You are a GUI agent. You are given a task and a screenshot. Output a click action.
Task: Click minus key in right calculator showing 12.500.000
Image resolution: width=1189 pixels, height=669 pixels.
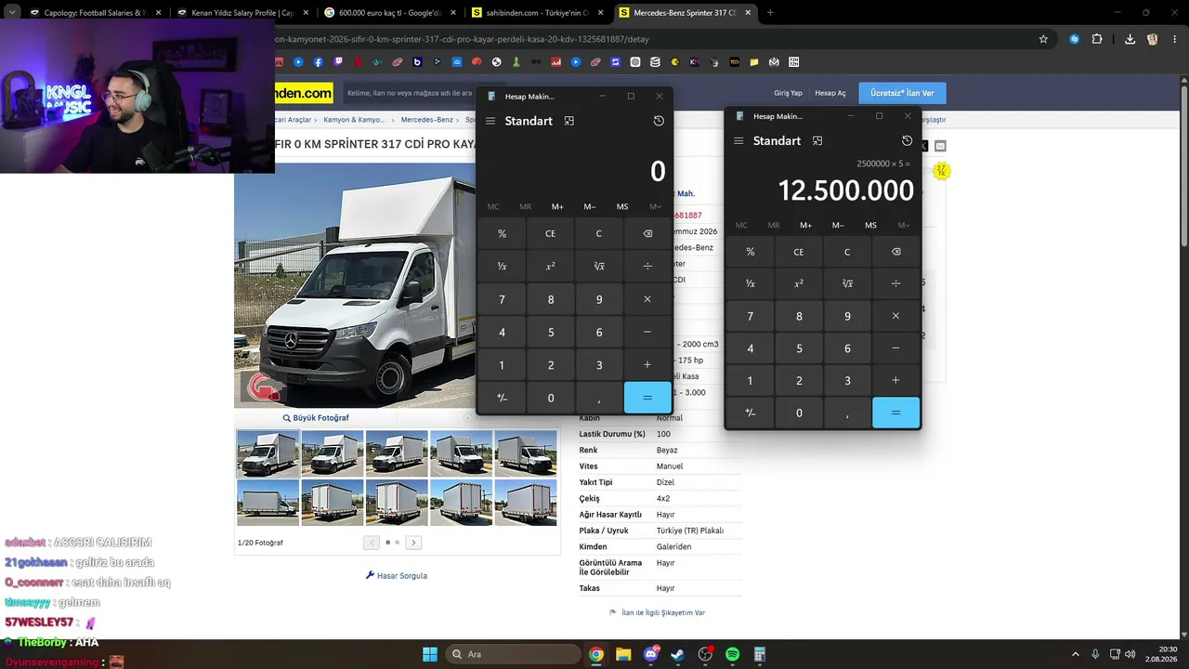(x=895, y=348)
